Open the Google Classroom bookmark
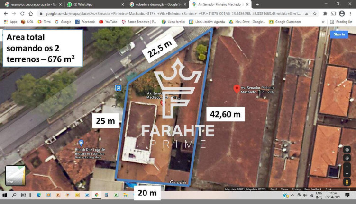 point(285,22)
